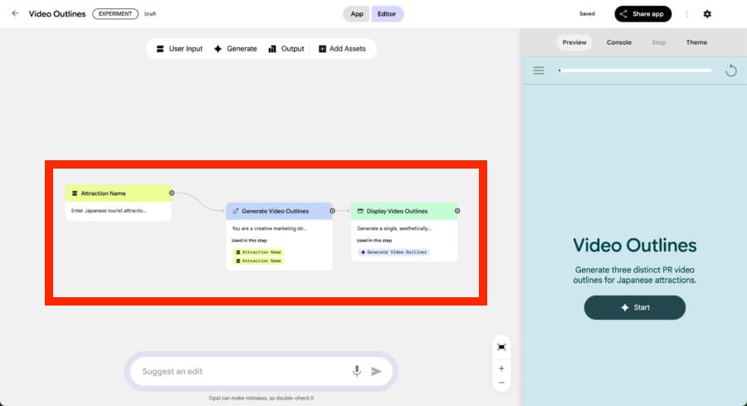Zoom in with the plus icon
This screenshot has height=406, width=747.
pyautogui.click(x=501, y=368)
